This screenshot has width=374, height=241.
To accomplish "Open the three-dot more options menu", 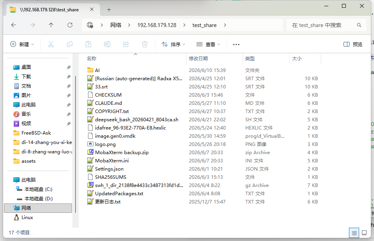I will (236, 44).
